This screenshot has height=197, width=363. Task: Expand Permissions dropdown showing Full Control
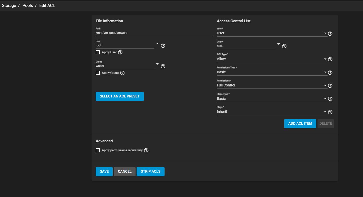pos(272,85)
